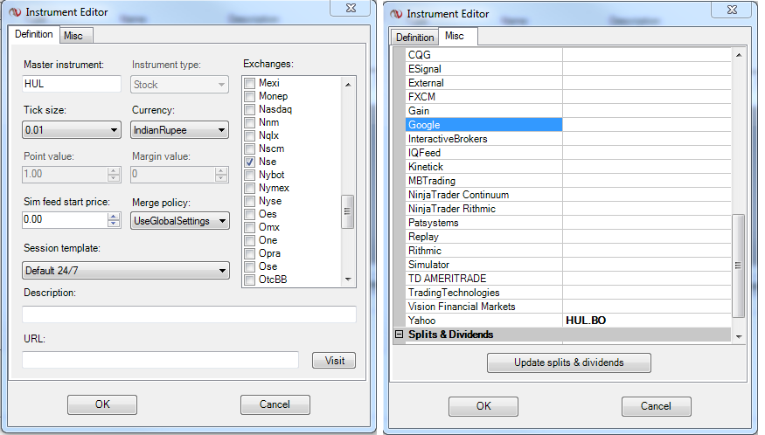Click the Description text field
Screen dimensions: 765x435
click(190, 314)
